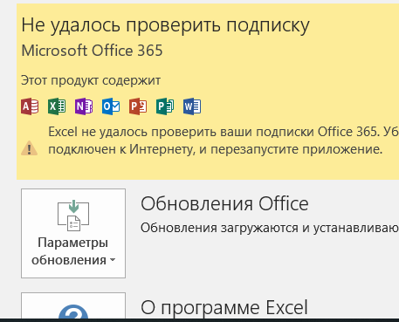This screenshot has height=322, width=399.
Task: Click the Publisher application icon
Action: (x=165, y=106)
